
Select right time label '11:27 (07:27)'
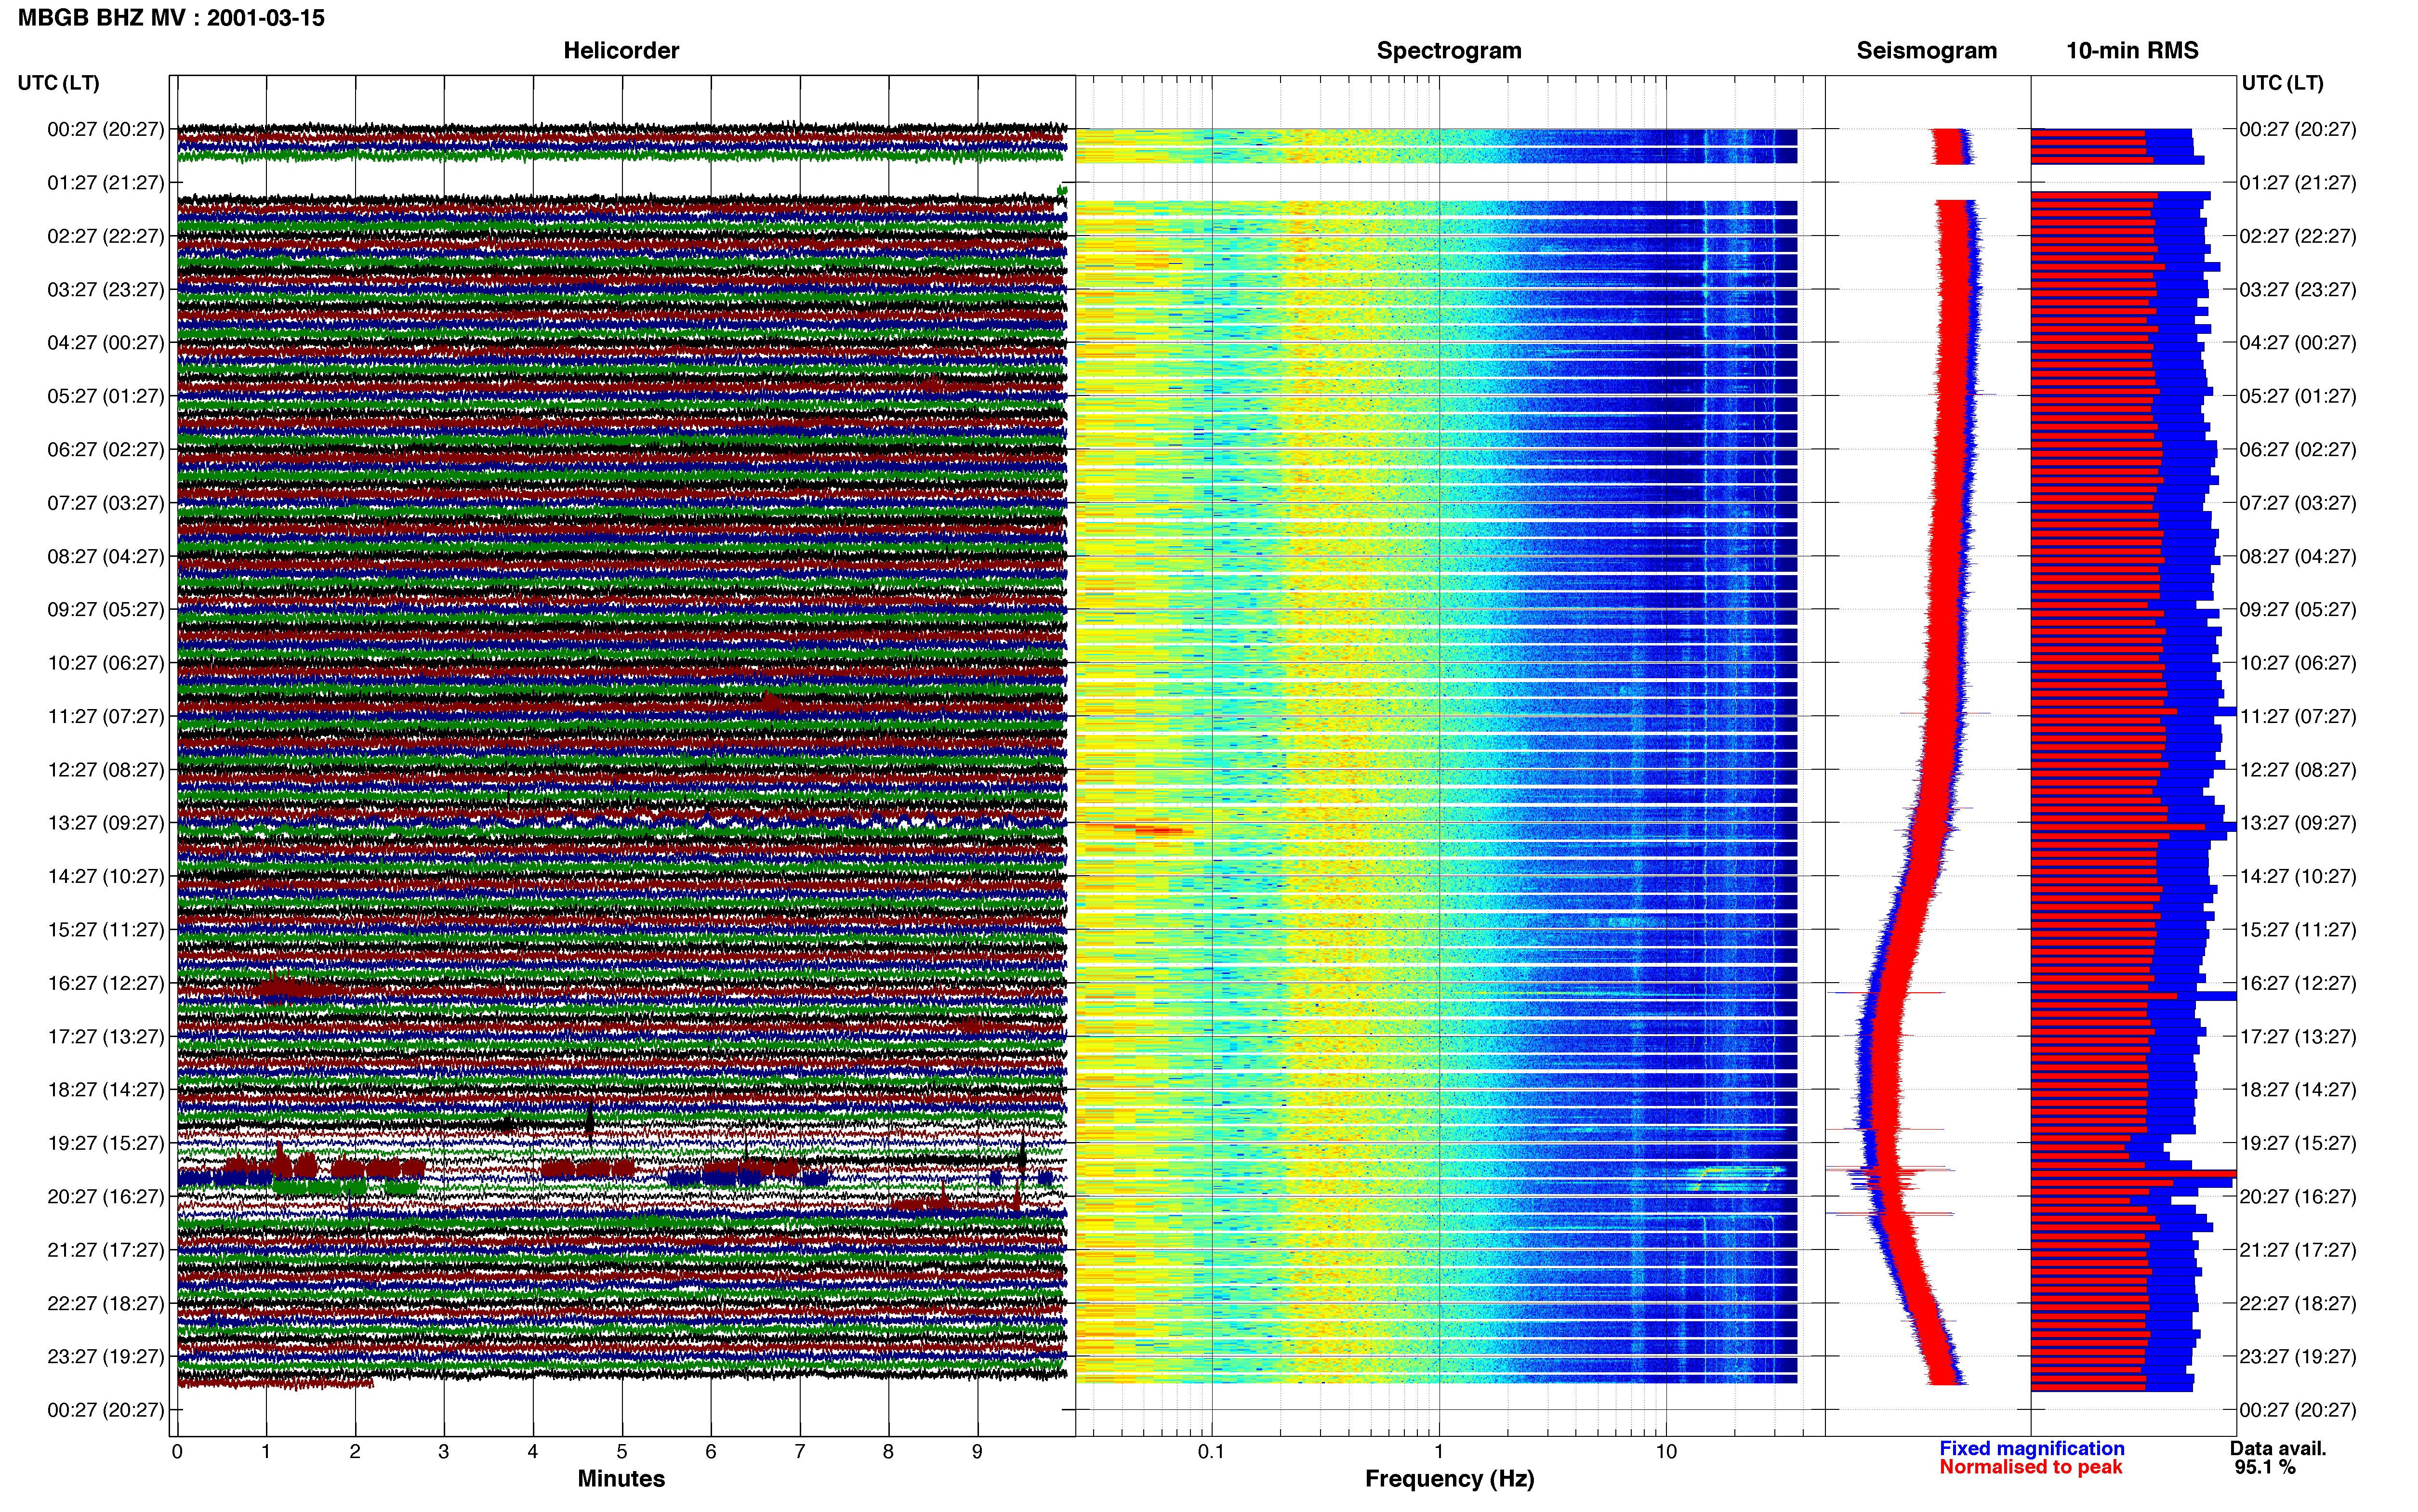click(x=2297, y=717)
